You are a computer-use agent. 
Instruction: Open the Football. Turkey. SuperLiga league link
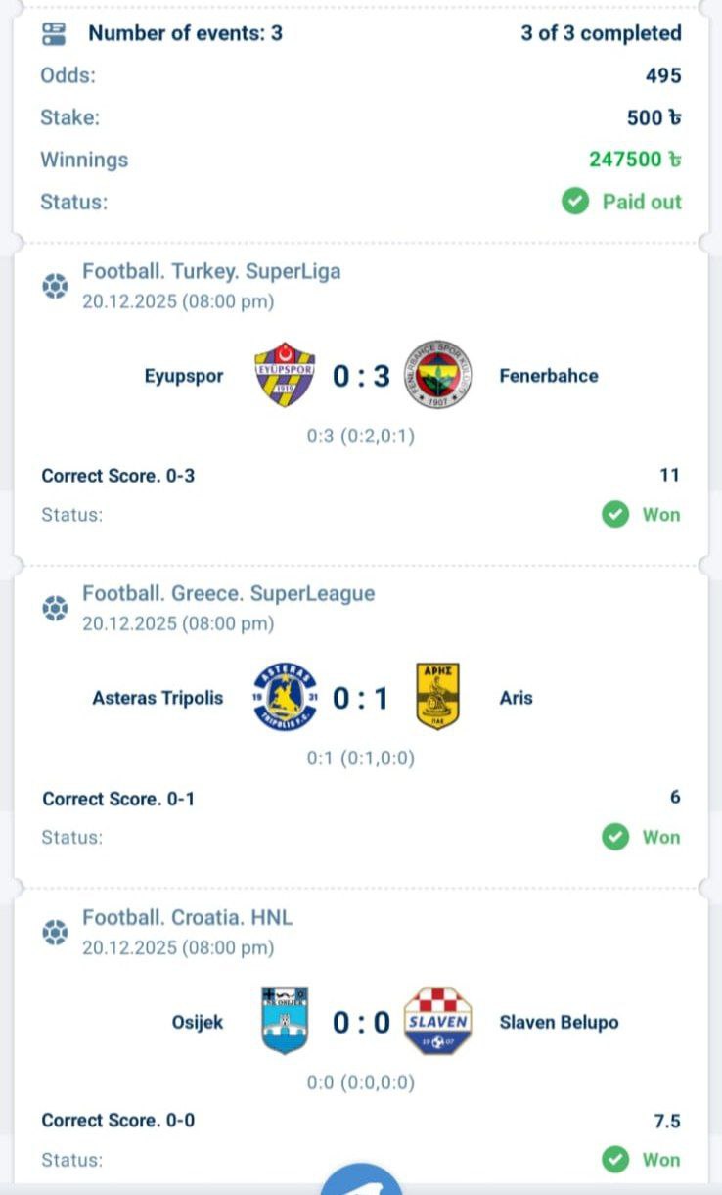pos(211,271)
